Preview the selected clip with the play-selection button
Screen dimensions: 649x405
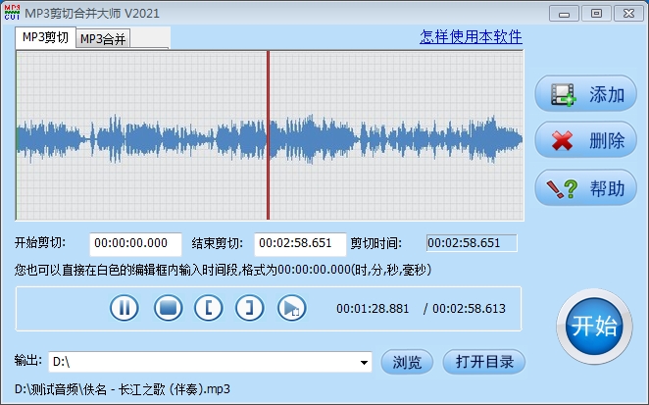point(291,308)
